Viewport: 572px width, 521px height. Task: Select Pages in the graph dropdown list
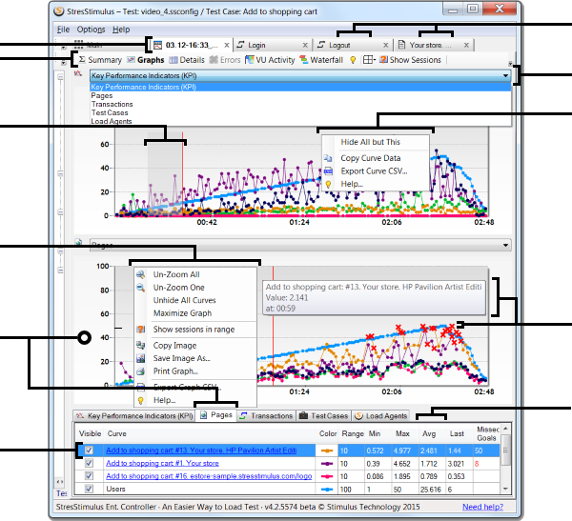(300, 95)
